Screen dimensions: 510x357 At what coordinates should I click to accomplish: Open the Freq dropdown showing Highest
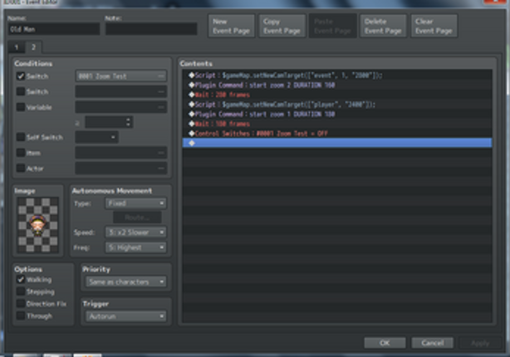135,247
